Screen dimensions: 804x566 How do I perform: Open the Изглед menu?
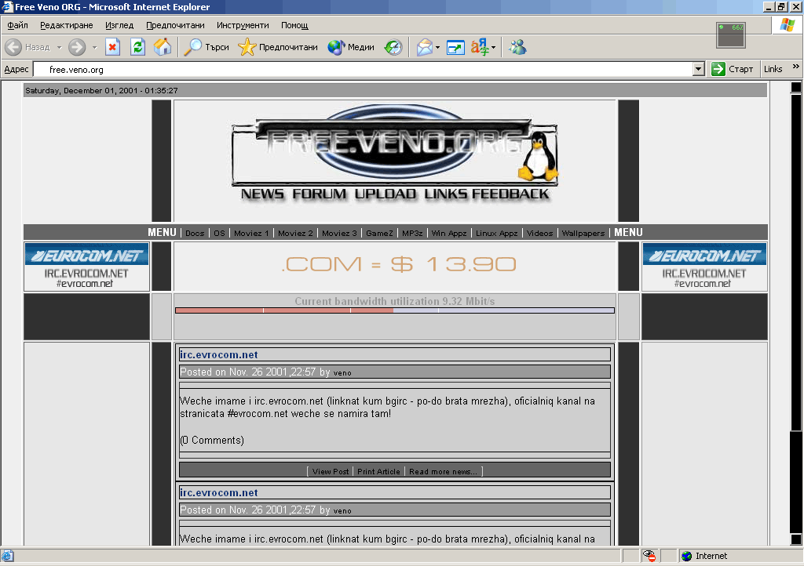point(119,25)
